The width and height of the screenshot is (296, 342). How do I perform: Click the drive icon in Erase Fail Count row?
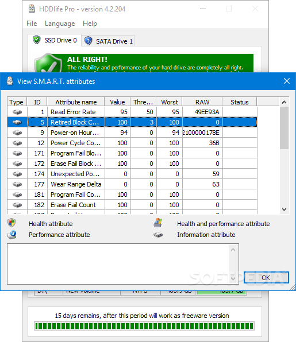point(17,205)
